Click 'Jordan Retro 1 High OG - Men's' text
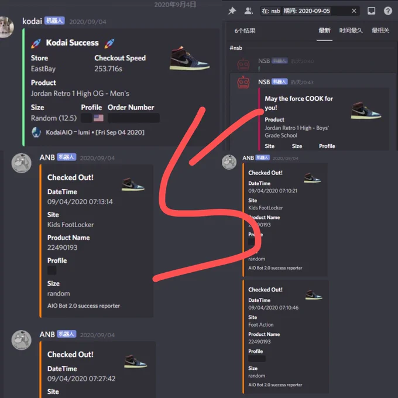 pos(80,94)
